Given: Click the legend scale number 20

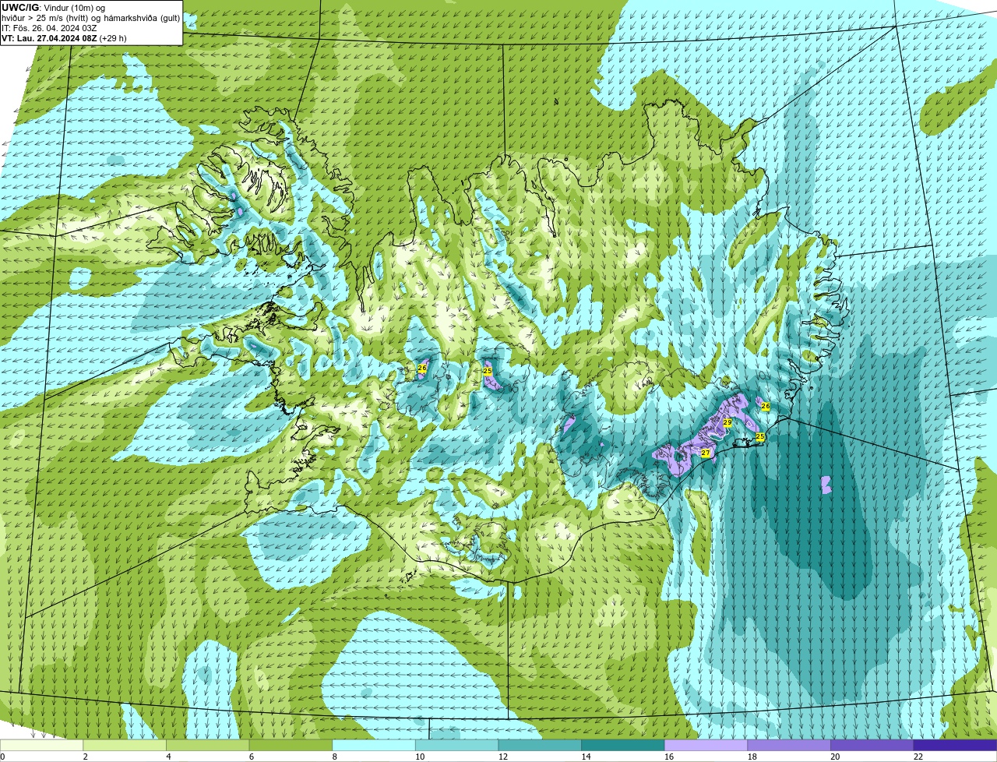Looking at the screenshot, I should tap(835, 757).
